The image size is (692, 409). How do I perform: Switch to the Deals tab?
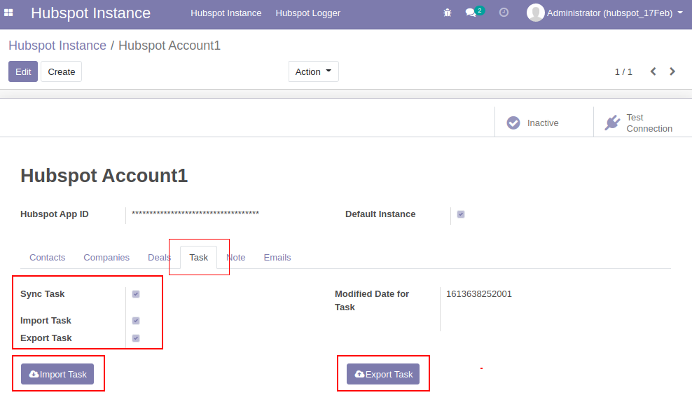pyautogui.click(x=159, y=258)
